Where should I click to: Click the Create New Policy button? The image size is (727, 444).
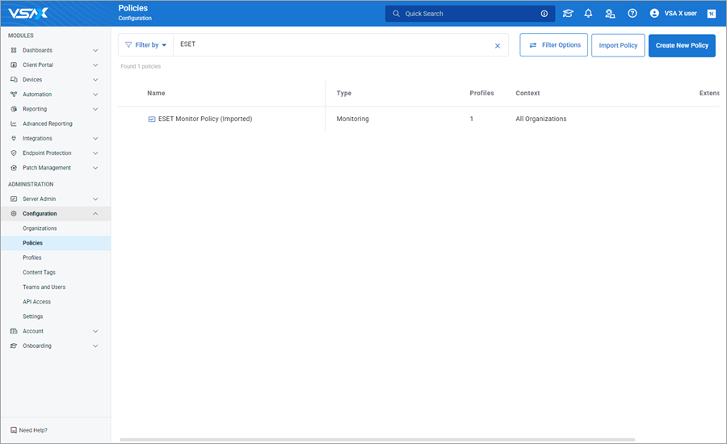pyautogui.click(x=682, y=45)
